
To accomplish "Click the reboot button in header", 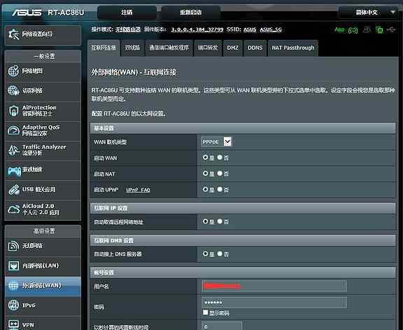I will tap(191, 12).
